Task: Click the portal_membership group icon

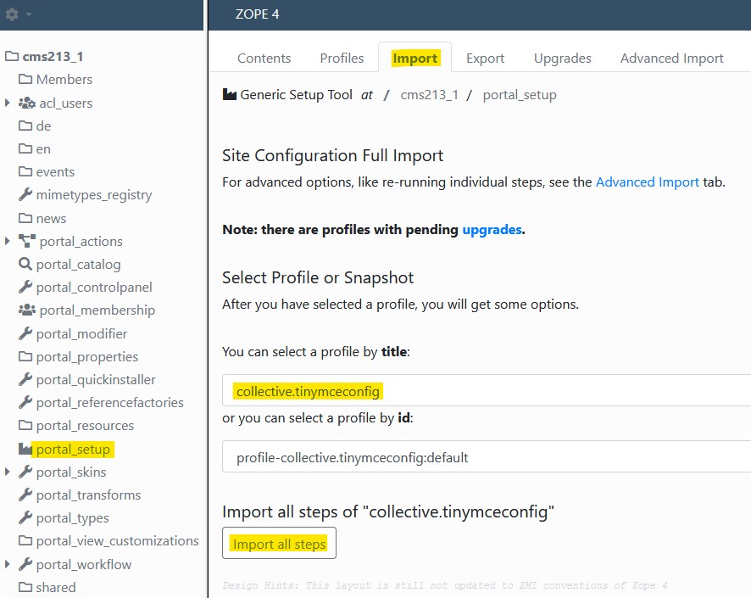Action: pos(26,310)
